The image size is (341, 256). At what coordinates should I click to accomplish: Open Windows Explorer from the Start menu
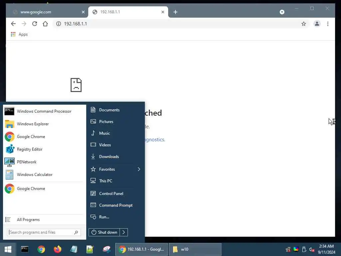(44, 124)
